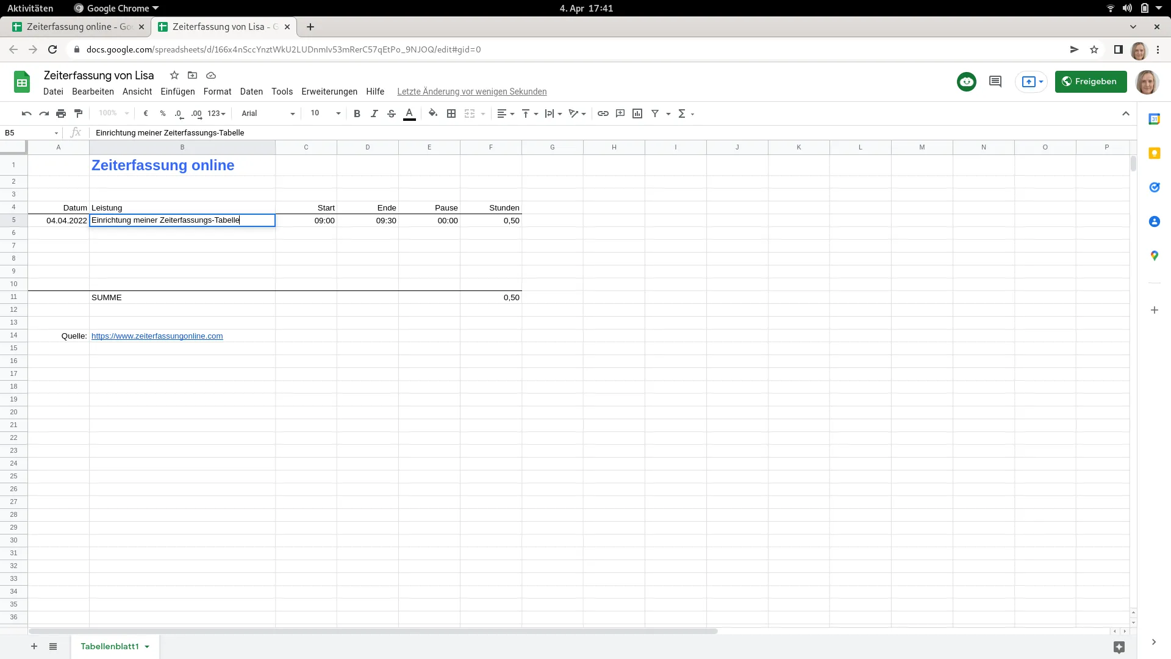The width and height of the screenshot is (1171, 659).
Task: Toggle strikethrough formatting
Action: (x=392, y=113)
